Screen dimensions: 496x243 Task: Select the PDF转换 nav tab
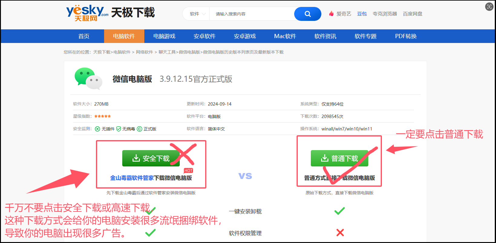pos(406,36)
